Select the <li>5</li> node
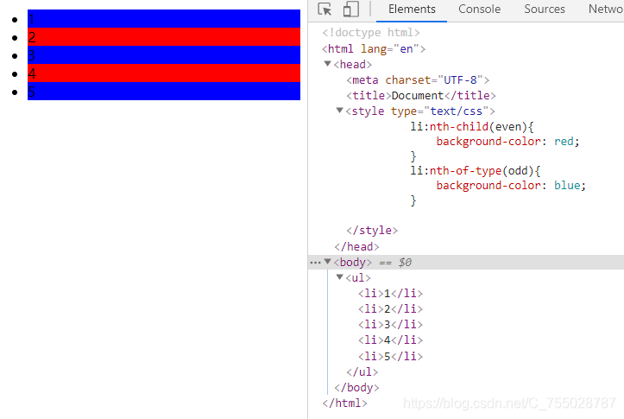This screenshot has width=624, height=419. pyautogui.click(x=390, y=356)
